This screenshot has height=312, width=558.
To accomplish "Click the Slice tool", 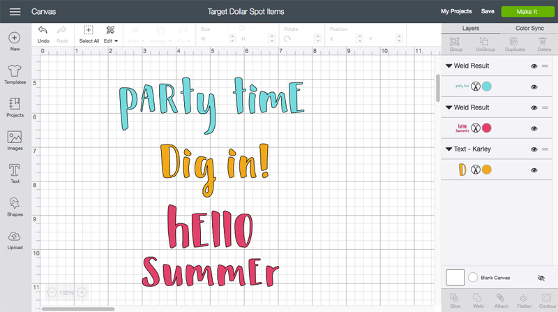I will tap(455, 301).
